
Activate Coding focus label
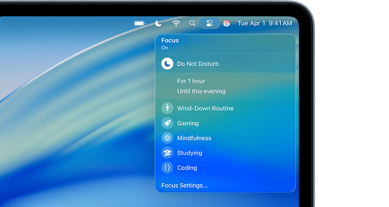click(187, 168)
